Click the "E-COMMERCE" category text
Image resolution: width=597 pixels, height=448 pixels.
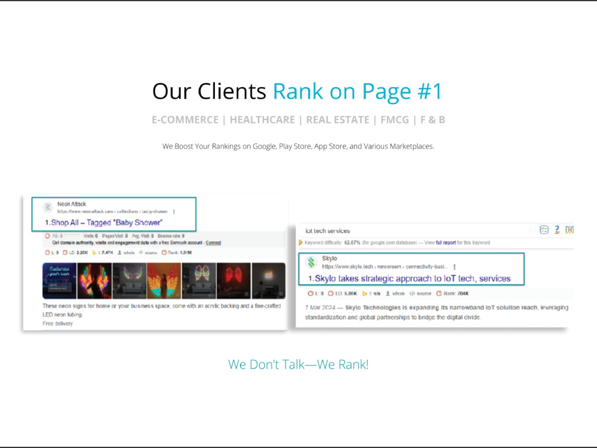click(185, 120)
